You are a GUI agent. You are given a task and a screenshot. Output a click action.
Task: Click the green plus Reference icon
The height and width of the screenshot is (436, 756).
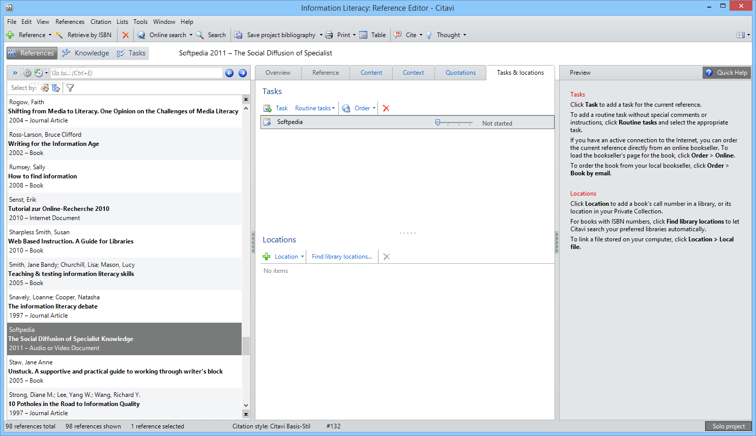point(10,35)
